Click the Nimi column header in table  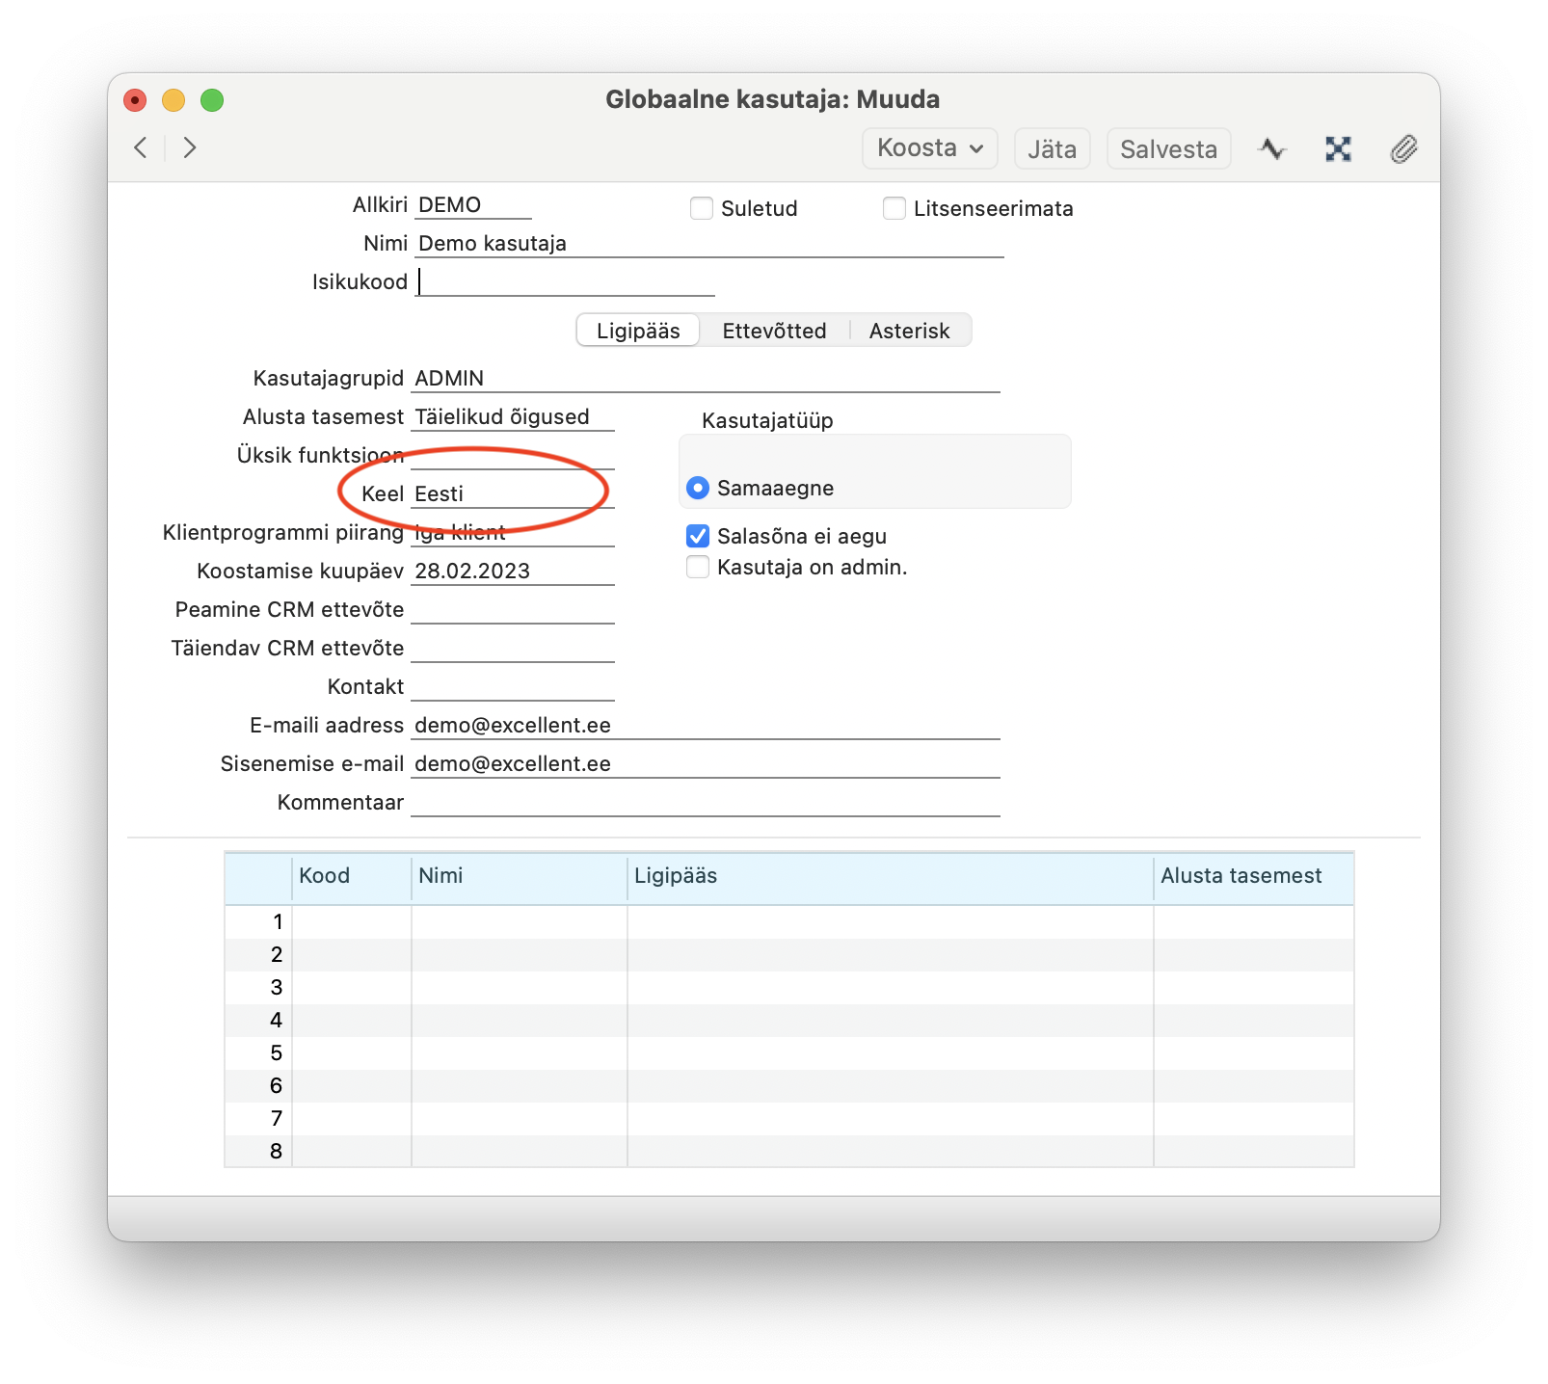(520, 876)
